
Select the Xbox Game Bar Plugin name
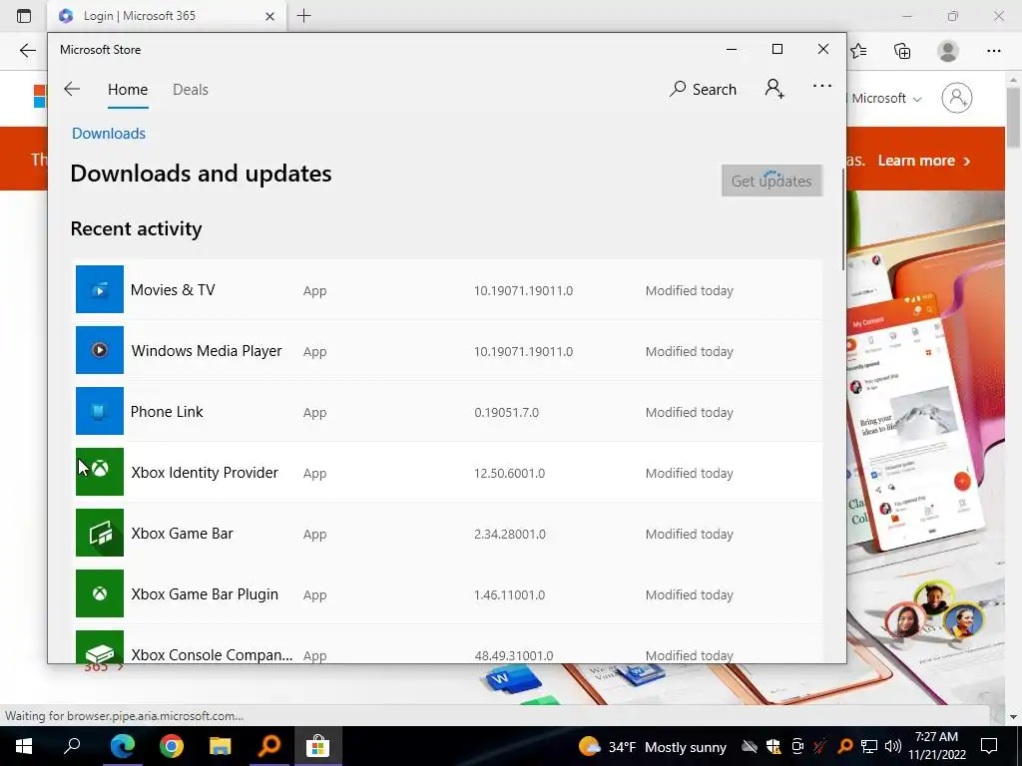pos(205,594)
